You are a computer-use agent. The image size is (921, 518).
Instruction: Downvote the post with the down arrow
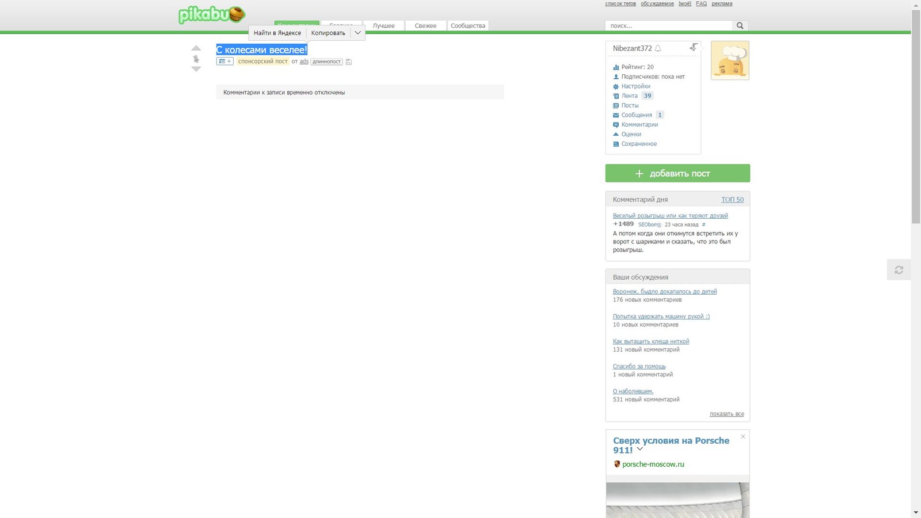(x=196, y=69)
